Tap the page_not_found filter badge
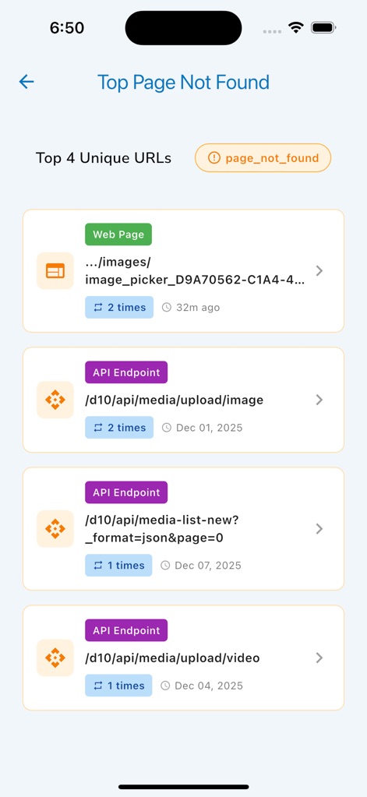This screenshot has height=797, width=367. (263, 158)
